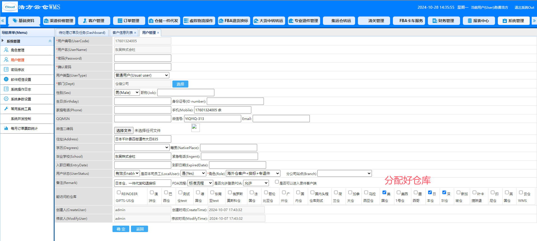Open the 用户类型(UserType) dropdown

(142, 75)
